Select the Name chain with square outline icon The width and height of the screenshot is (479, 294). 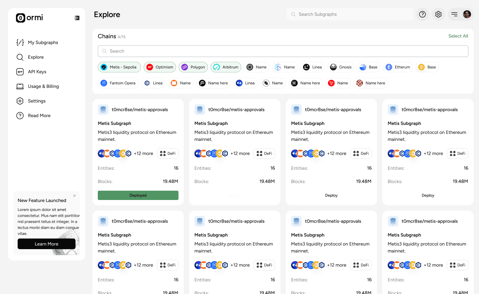click(x=273, y=83)
